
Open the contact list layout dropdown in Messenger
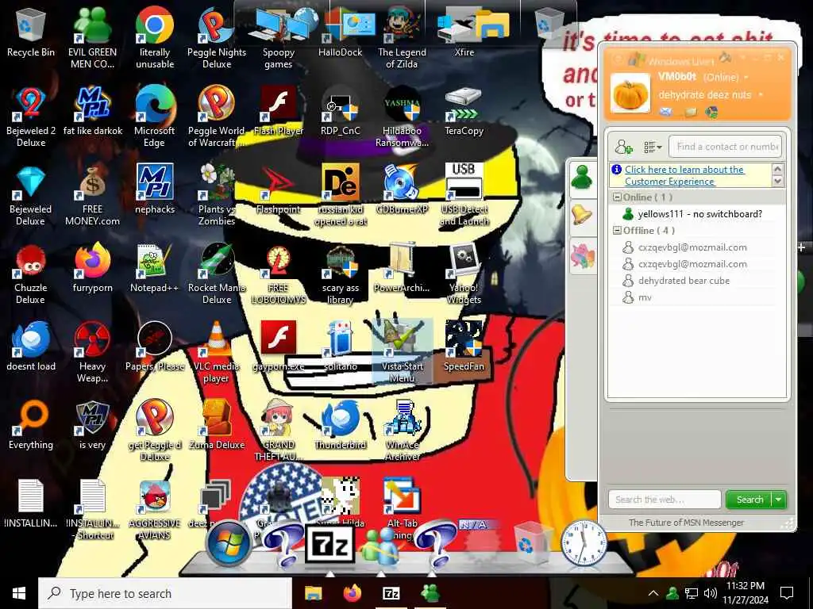tap(653, 147)
